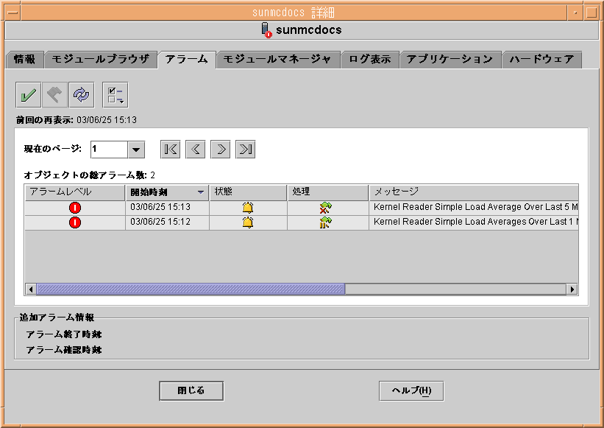Screen dimensions: 604x428
Task: Switch to the 情報 tab
Action: pyautogui.click(x=25, y=60)
